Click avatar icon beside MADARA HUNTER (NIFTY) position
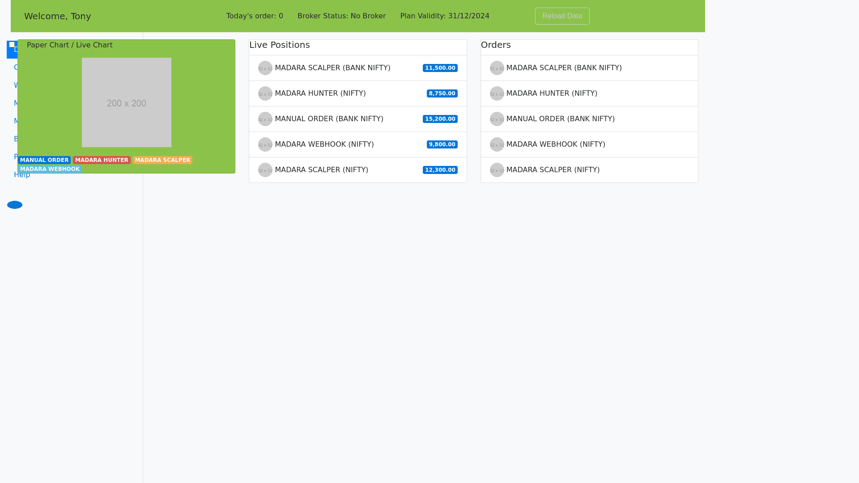This screenshot has width=859, height=483. [265, 93]
